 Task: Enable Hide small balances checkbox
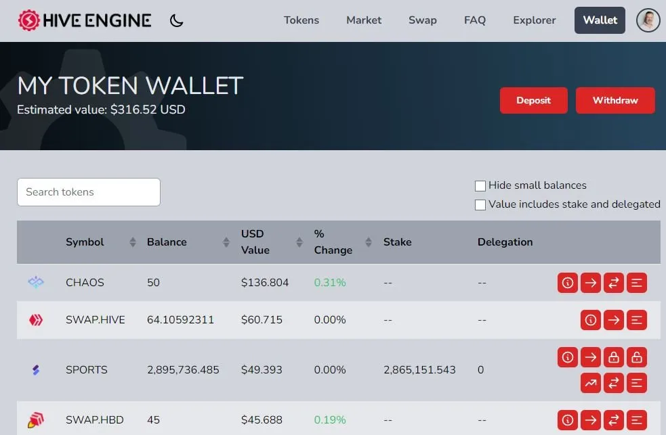point(480,185)
